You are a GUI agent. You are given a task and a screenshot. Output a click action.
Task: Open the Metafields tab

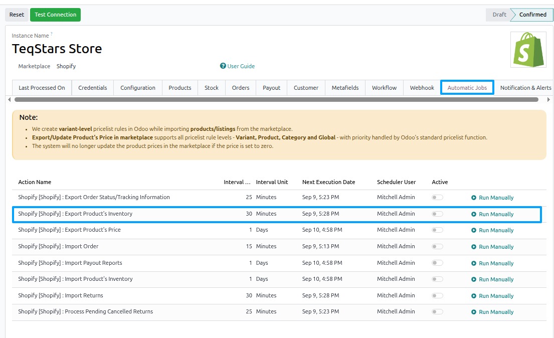coord(345,88)
